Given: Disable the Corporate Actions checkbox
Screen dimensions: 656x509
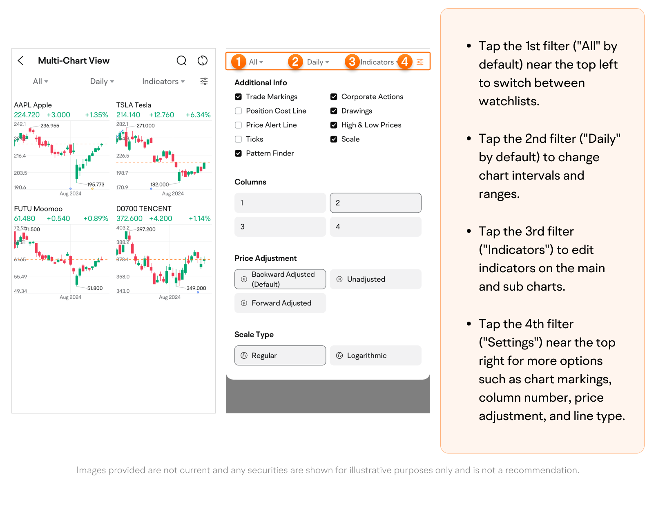Looking at the screenshot, I should (x=334, y=97).
